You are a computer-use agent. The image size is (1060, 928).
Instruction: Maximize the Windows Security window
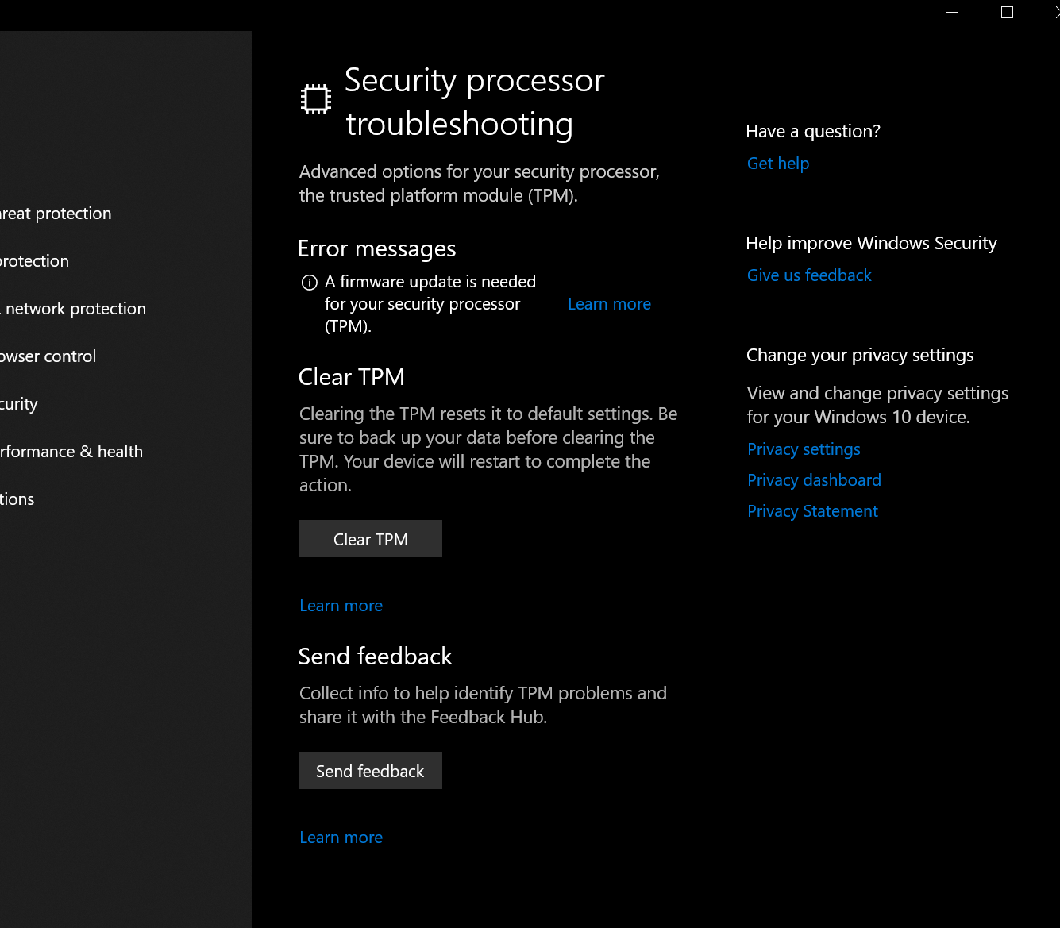click(1007, 13)
